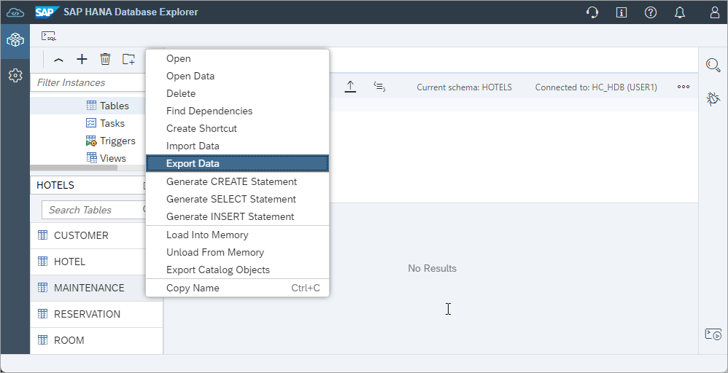Focus the Search Tables field
The image size is (728, 373).
[94, 210]
